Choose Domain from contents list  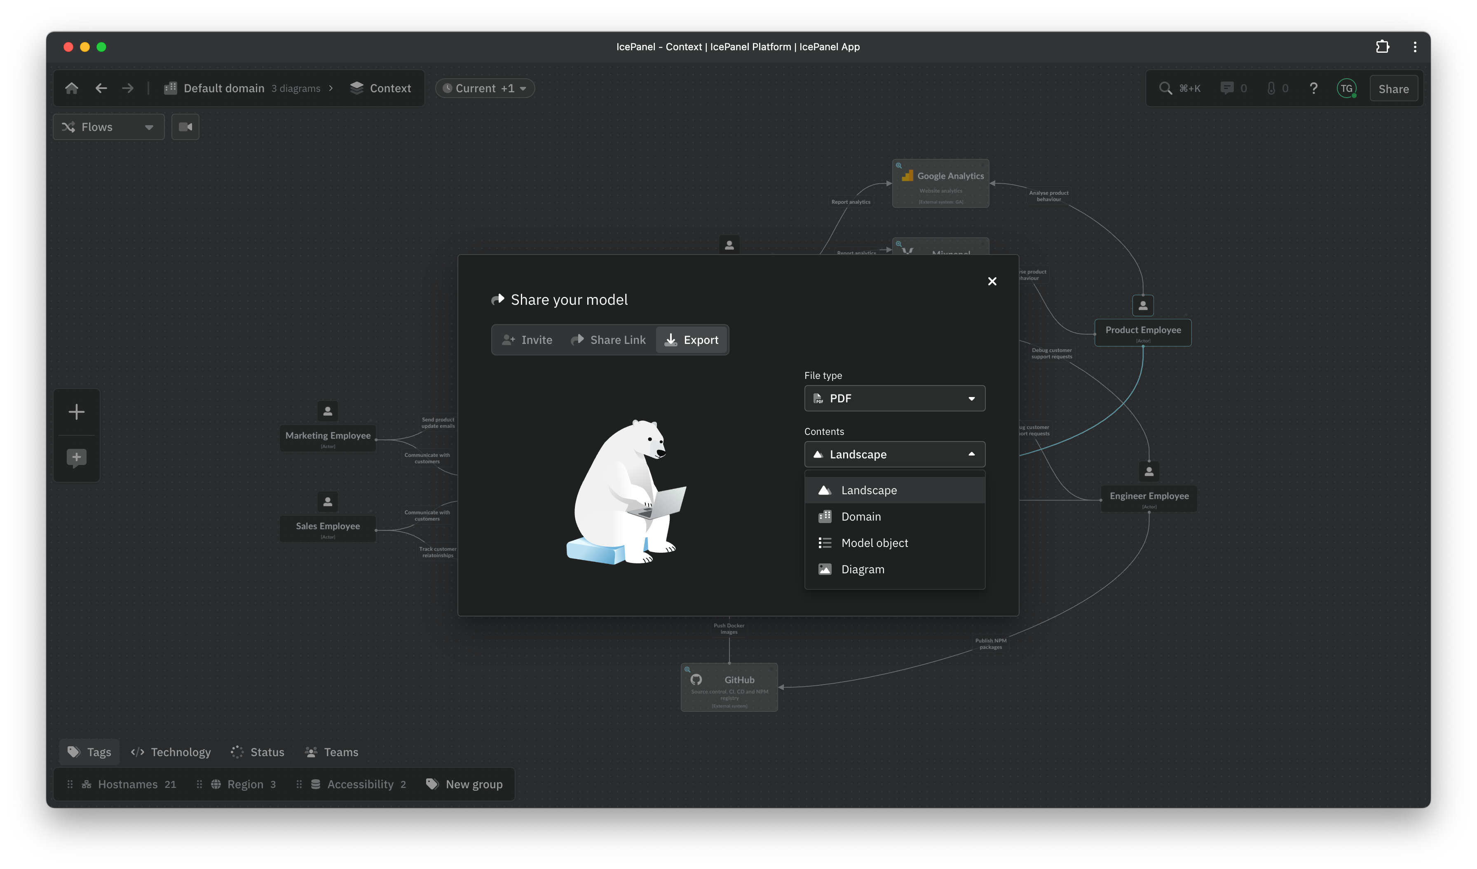pyautogui.click(x=894, y=516)
